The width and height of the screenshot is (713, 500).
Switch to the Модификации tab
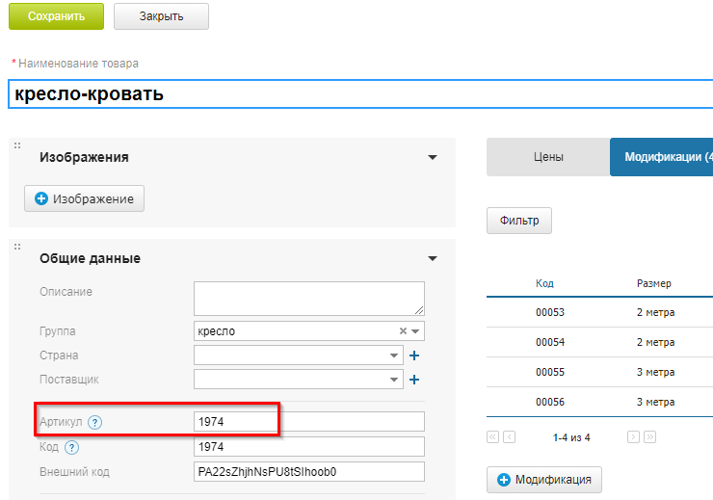pos(665,157)
